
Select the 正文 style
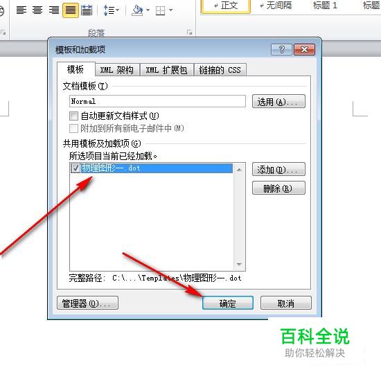(226, 6)
